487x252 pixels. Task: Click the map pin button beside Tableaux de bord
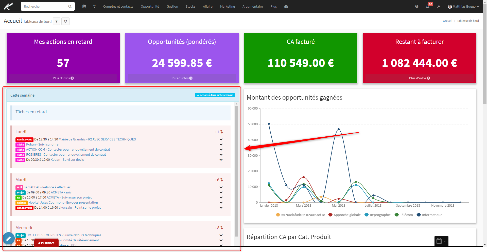pos(57,21)
